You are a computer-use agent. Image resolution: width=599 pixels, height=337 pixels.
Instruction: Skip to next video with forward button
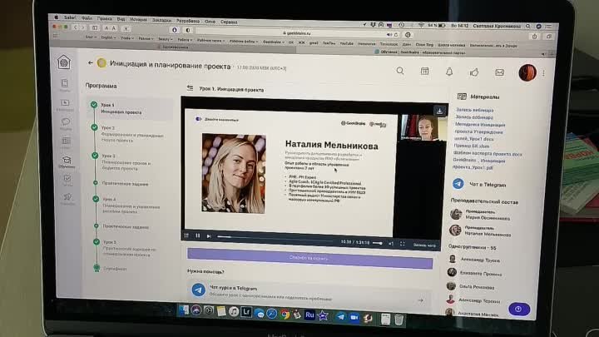click(209, 236)
